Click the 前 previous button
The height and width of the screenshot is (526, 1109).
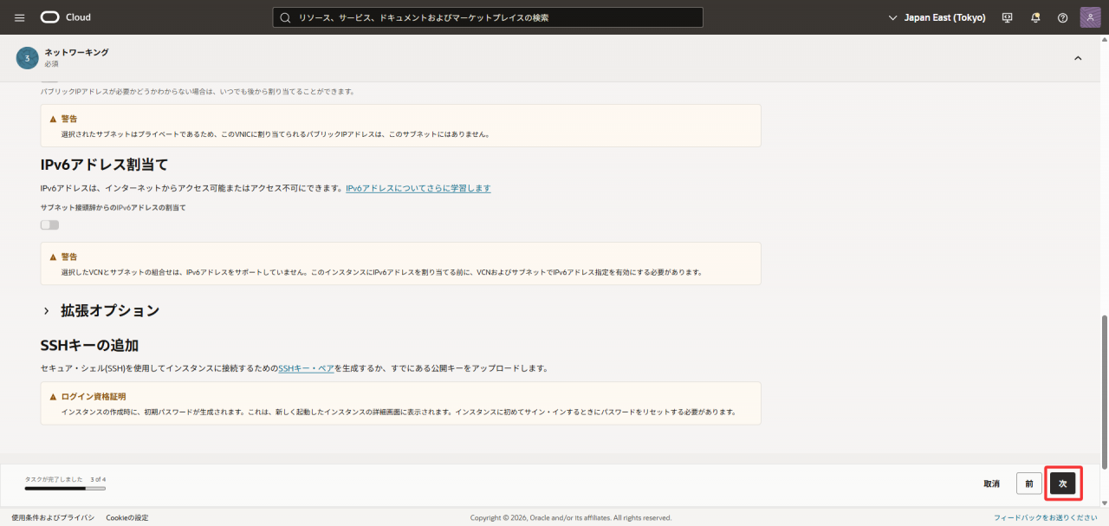(x=1029, y=484)
